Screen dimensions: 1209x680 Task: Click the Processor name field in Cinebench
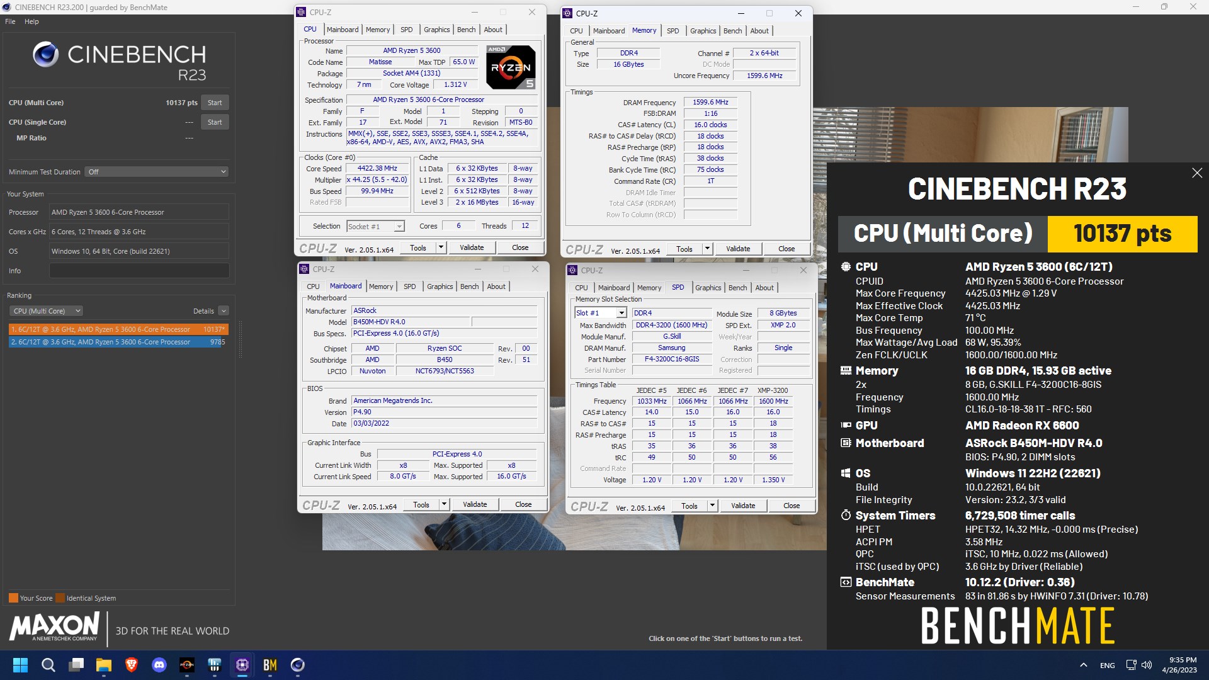pos(139,212)
